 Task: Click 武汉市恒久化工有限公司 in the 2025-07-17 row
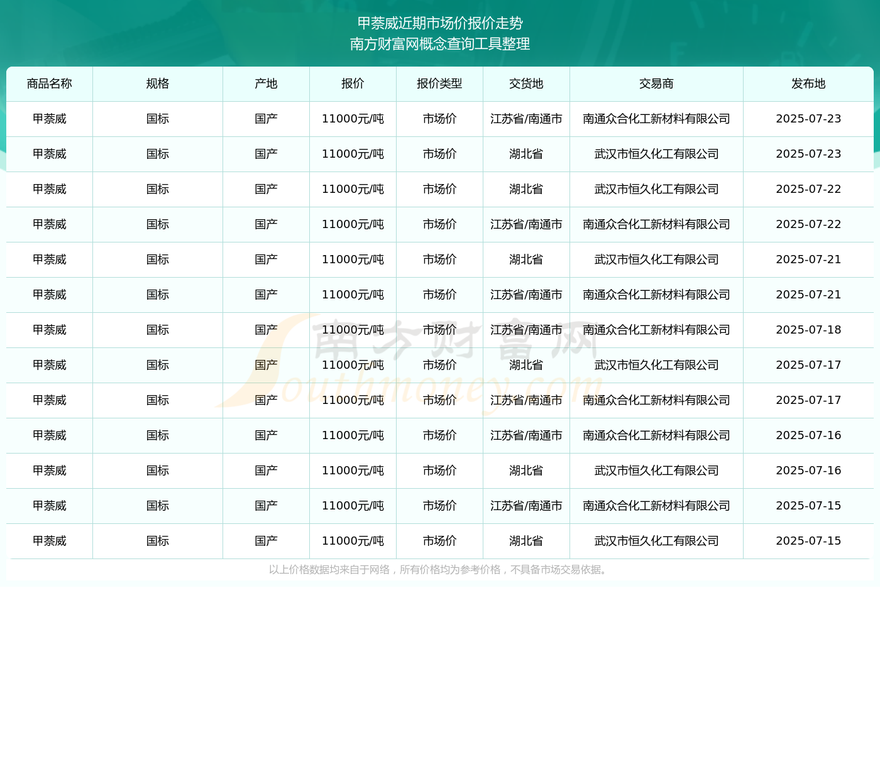point(656,365)
